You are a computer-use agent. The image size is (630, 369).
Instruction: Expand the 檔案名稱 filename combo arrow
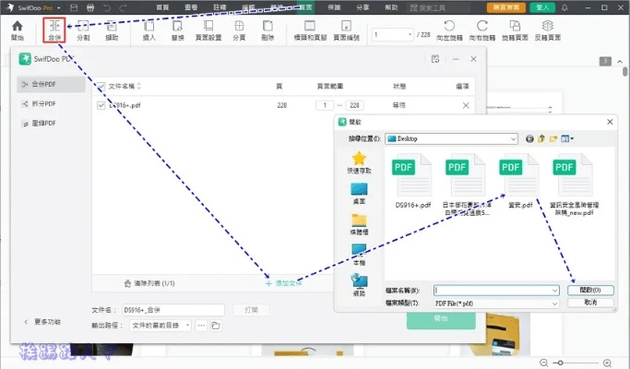pos(554,291)
